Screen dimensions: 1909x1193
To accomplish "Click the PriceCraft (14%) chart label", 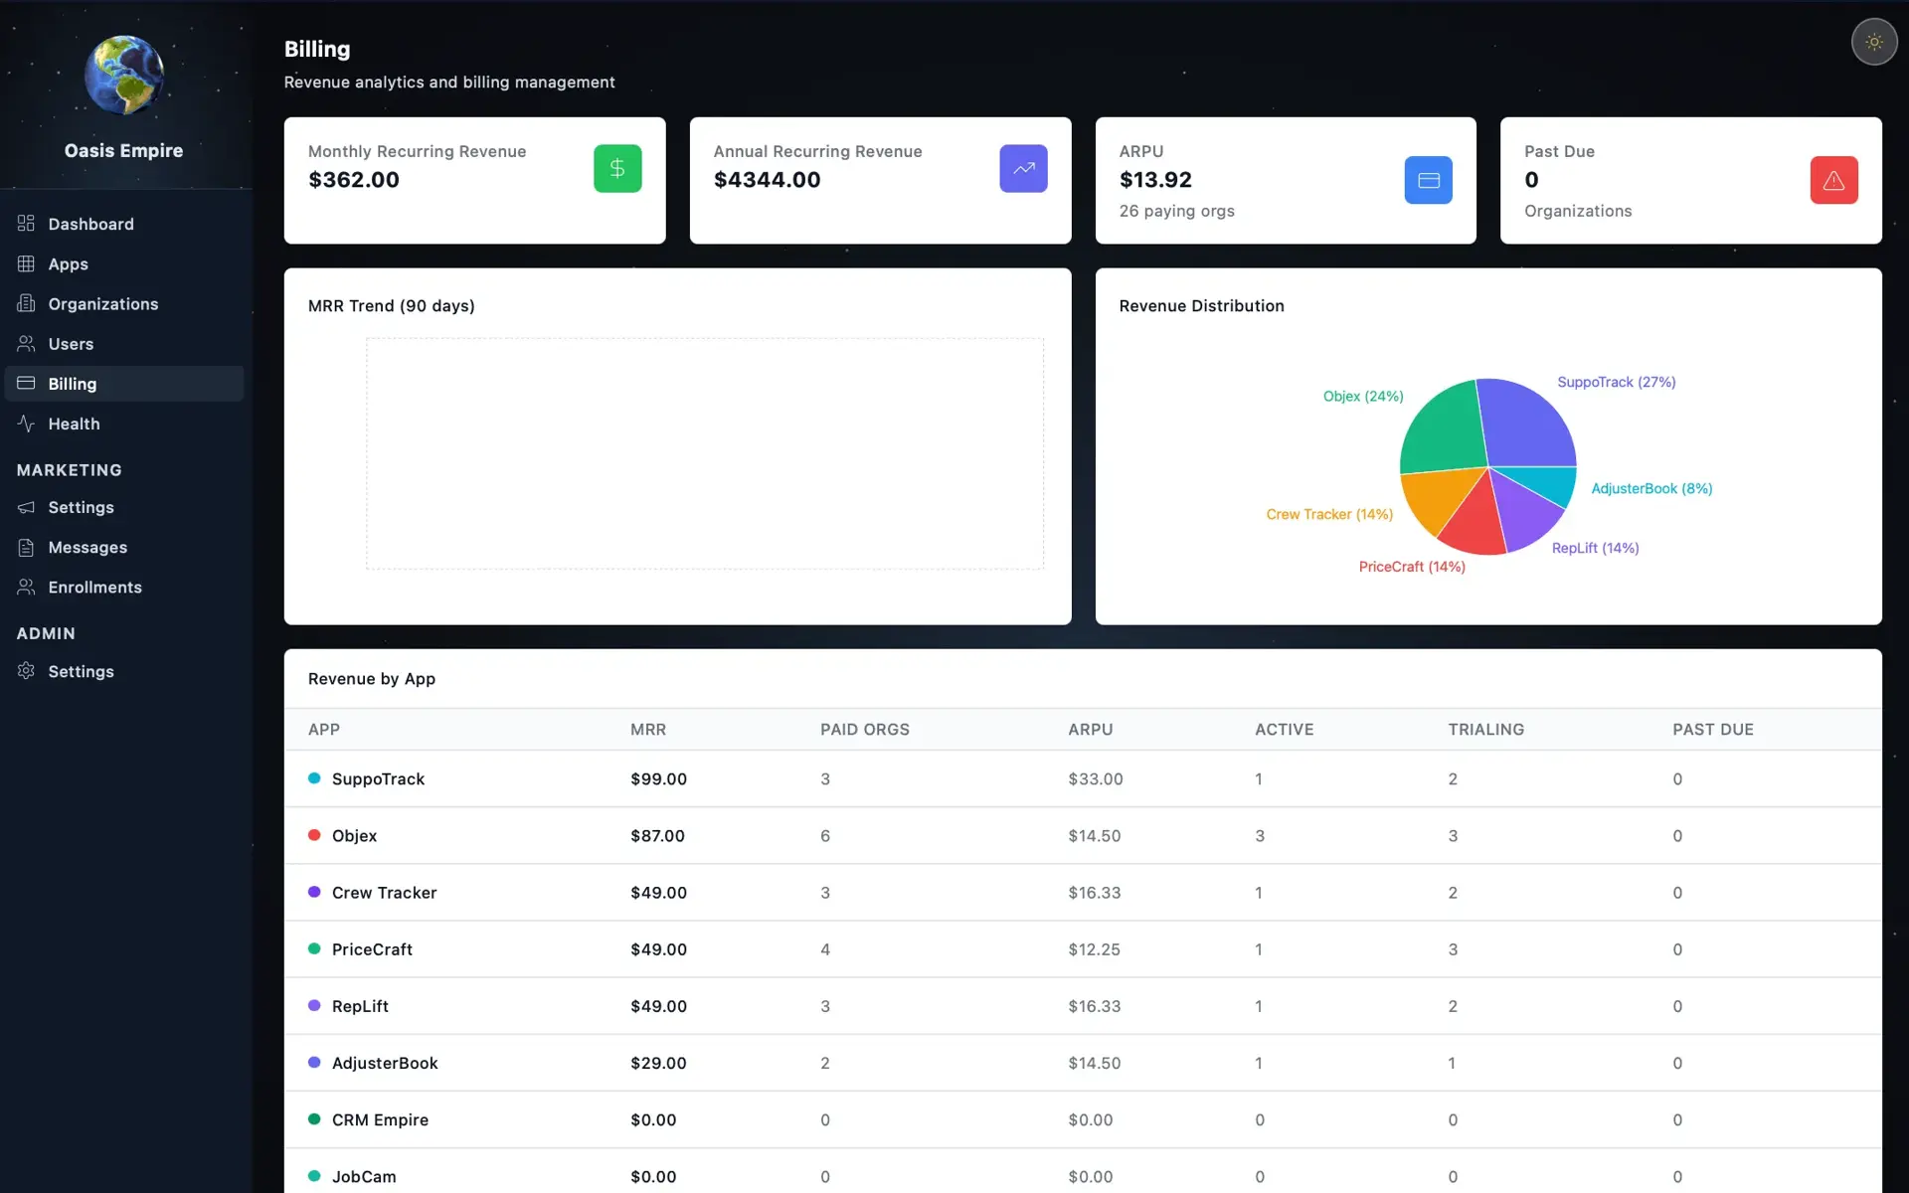I will pyautogui.click(x=1412, y=567).
